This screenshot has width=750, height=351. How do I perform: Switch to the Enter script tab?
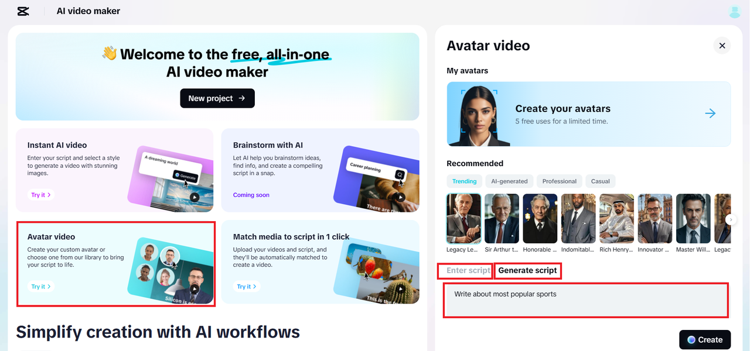point(465,270)
